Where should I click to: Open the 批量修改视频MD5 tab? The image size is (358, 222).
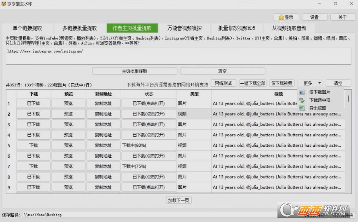236,28
